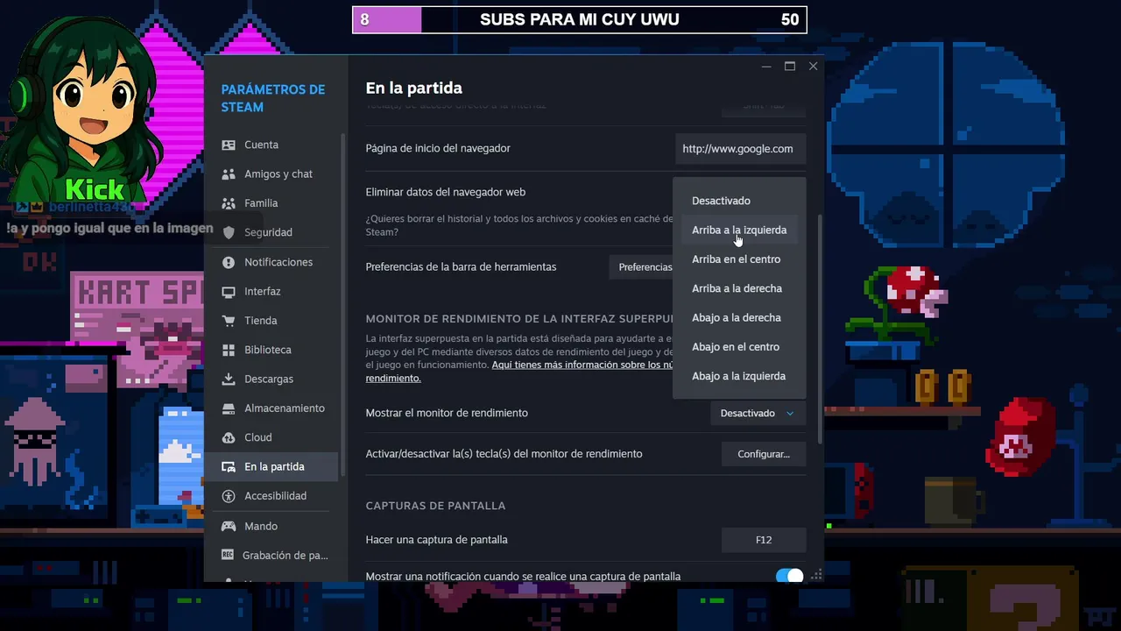Image resolution: width=1121 pixels, height=631 pixels.
Task: Click the Almacenamiento drive icon
Action: coord(229,408)
